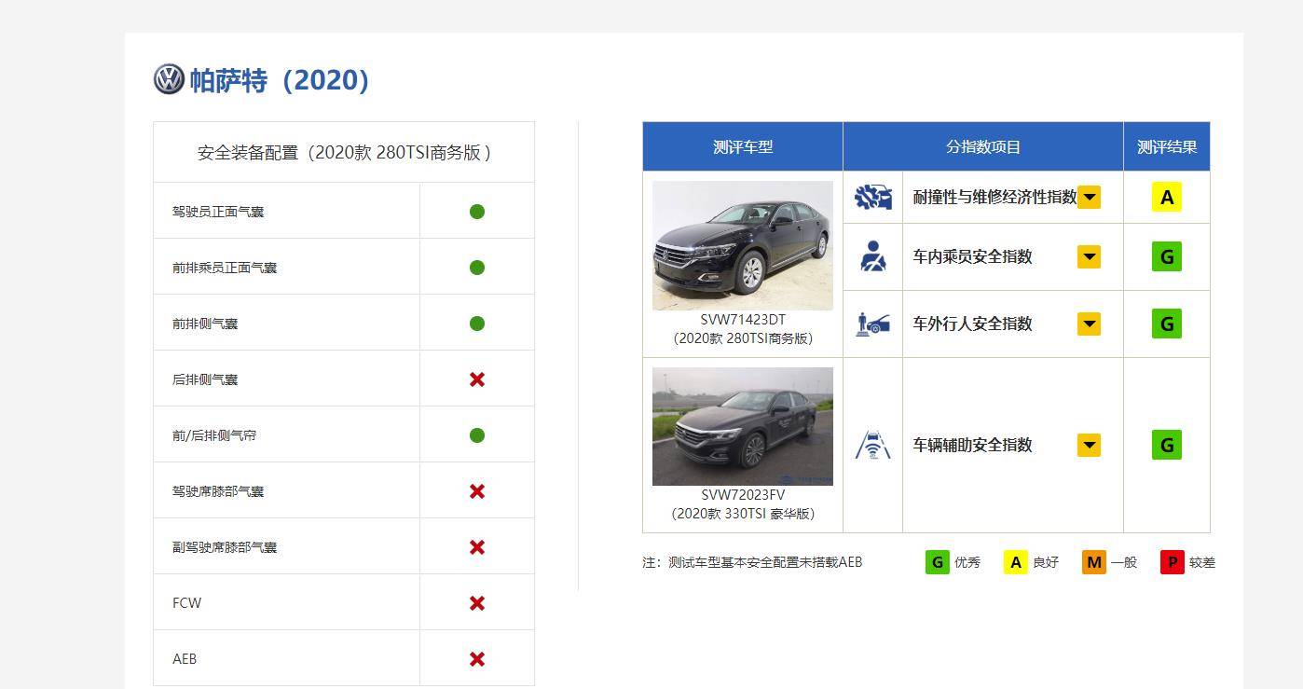Click the 耐撞性与维修经济性指数 label
Viewport: 1303px width, 689px height.
coord(994,197)
